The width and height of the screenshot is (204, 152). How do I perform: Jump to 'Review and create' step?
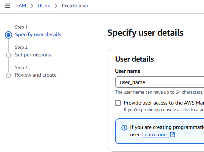click(x=36, y=75)
